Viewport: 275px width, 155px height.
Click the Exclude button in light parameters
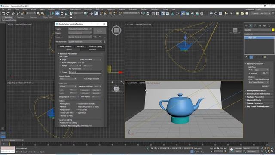266,86
